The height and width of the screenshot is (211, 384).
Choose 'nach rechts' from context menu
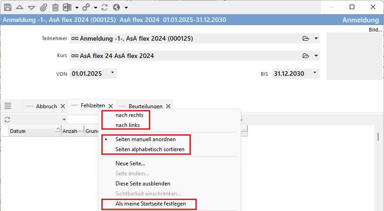pos(129,115)
